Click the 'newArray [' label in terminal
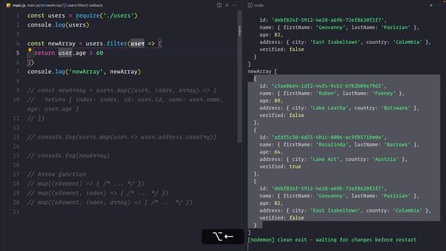 pos(262,71)
